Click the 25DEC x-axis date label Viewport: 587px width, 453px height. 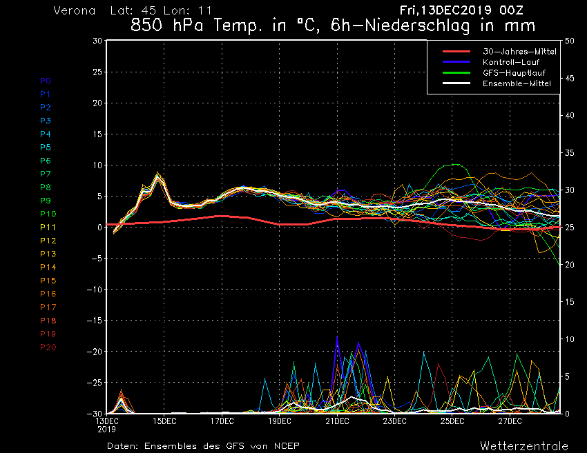coord(452,421)
